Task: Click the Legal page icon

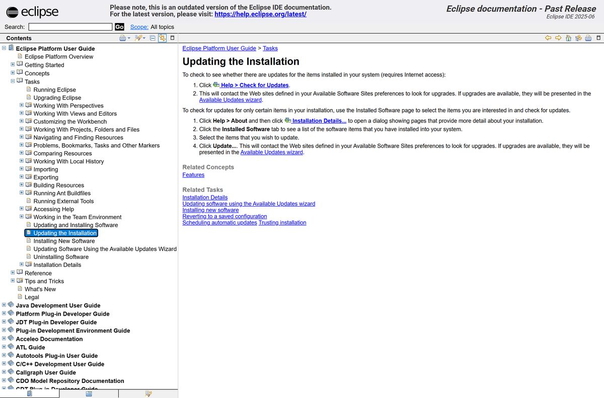Action: 20,297
